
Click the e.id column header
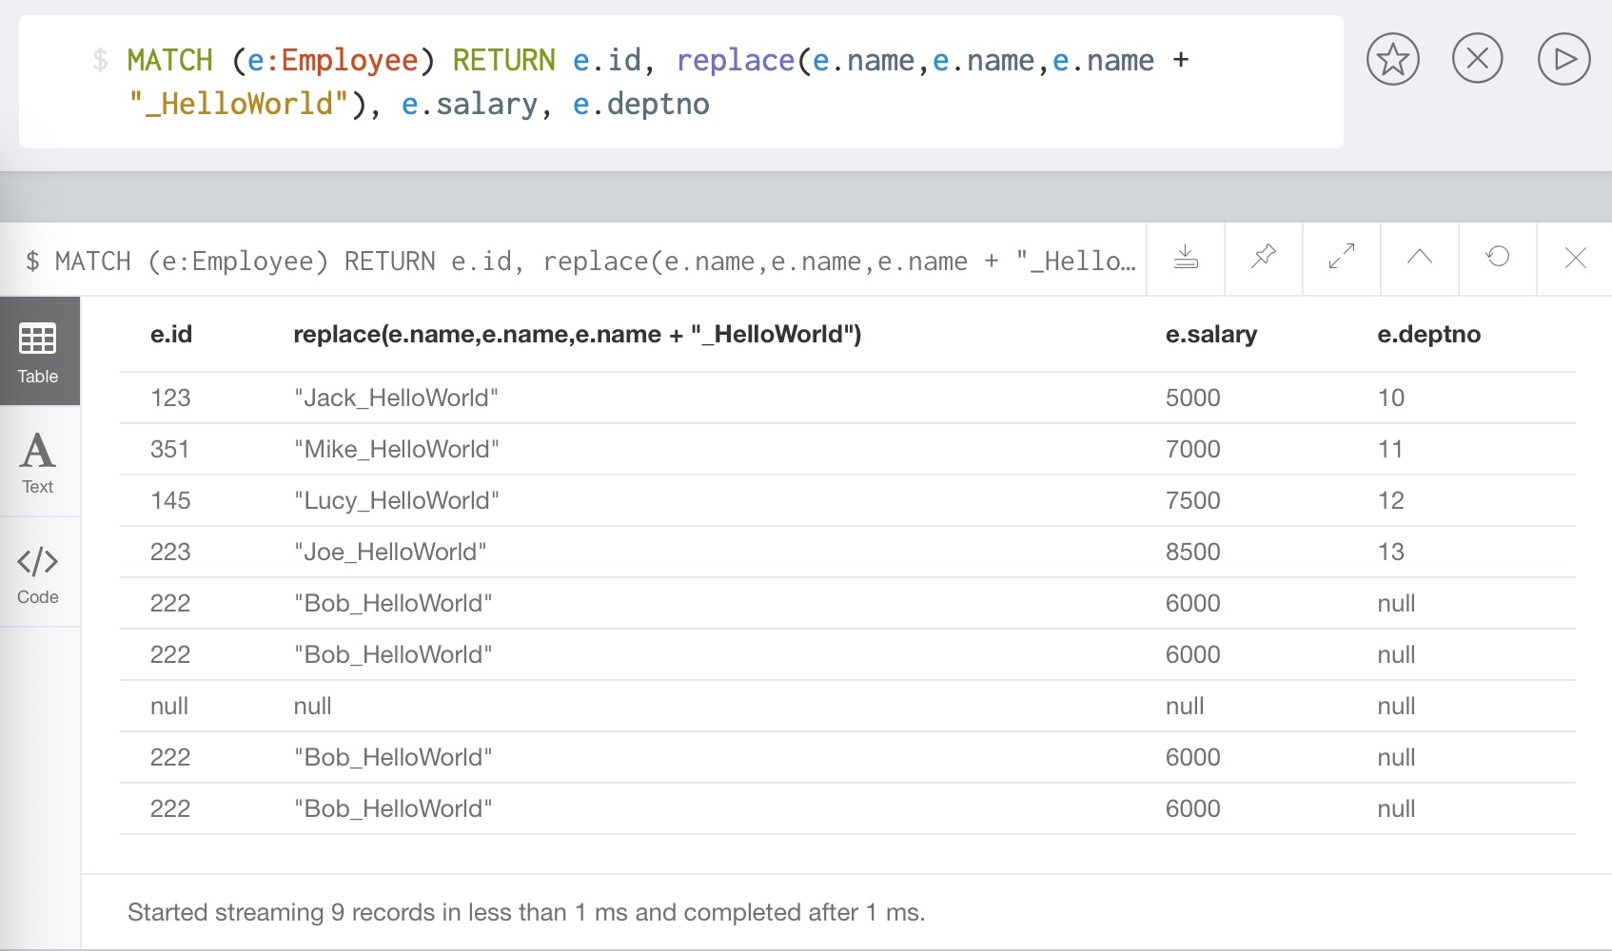[x=171, y=335]
